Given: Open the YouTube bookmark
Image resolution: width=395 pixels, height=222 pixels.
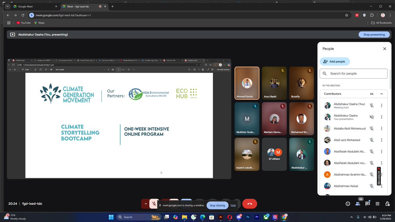Looking at the screenshot, I should point(23,23).
